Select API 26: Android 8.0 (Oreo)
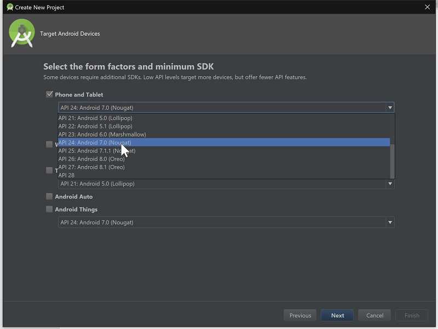This screenshot has width=438, height=329. pos(224,159)
